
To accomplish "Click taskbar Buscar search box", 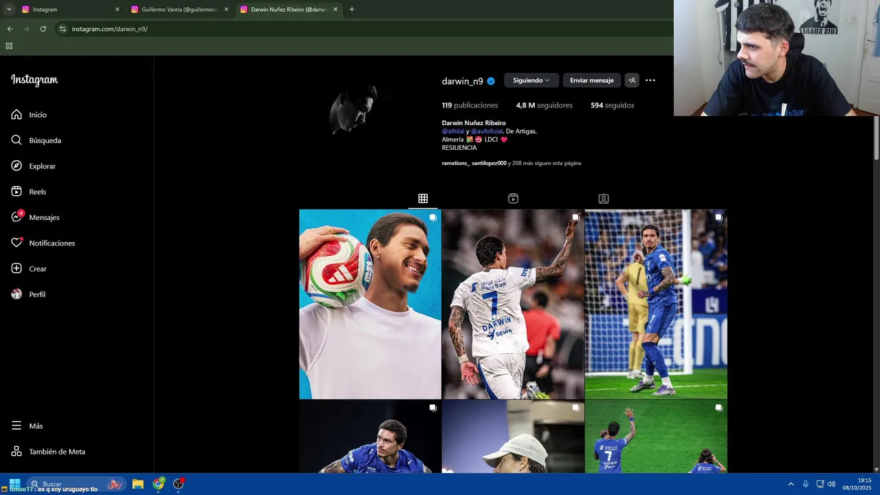I will [x=76, y=484].
